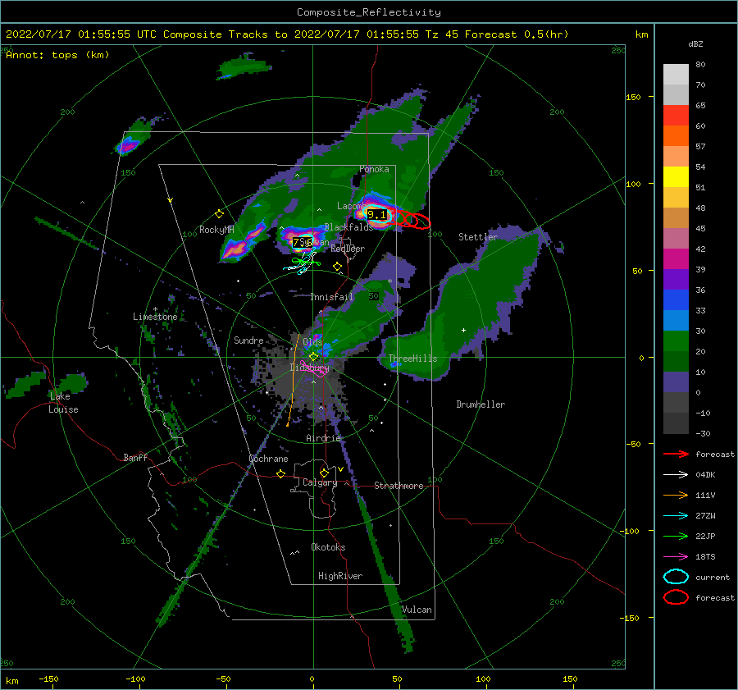Viewport: 738px width, 690px height.
Task: Click the orange 111V track arrow
Action: point(676,495)
